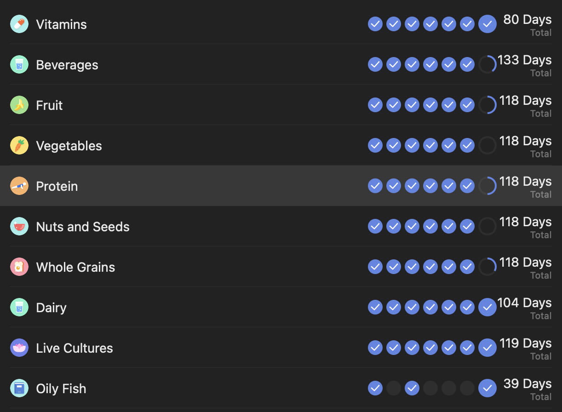
Task: Select the Fruit banana icon
Action: 19,105
